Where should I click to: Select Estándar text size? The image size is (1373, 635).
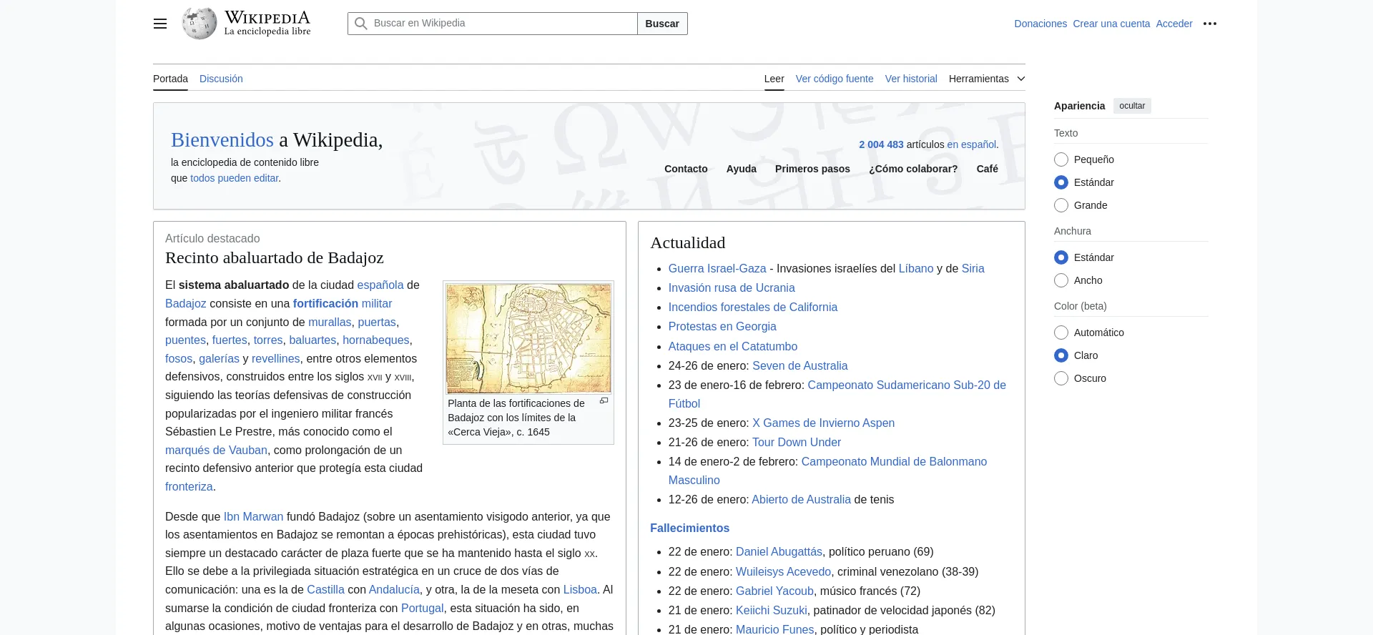[x=1061, y=182]
